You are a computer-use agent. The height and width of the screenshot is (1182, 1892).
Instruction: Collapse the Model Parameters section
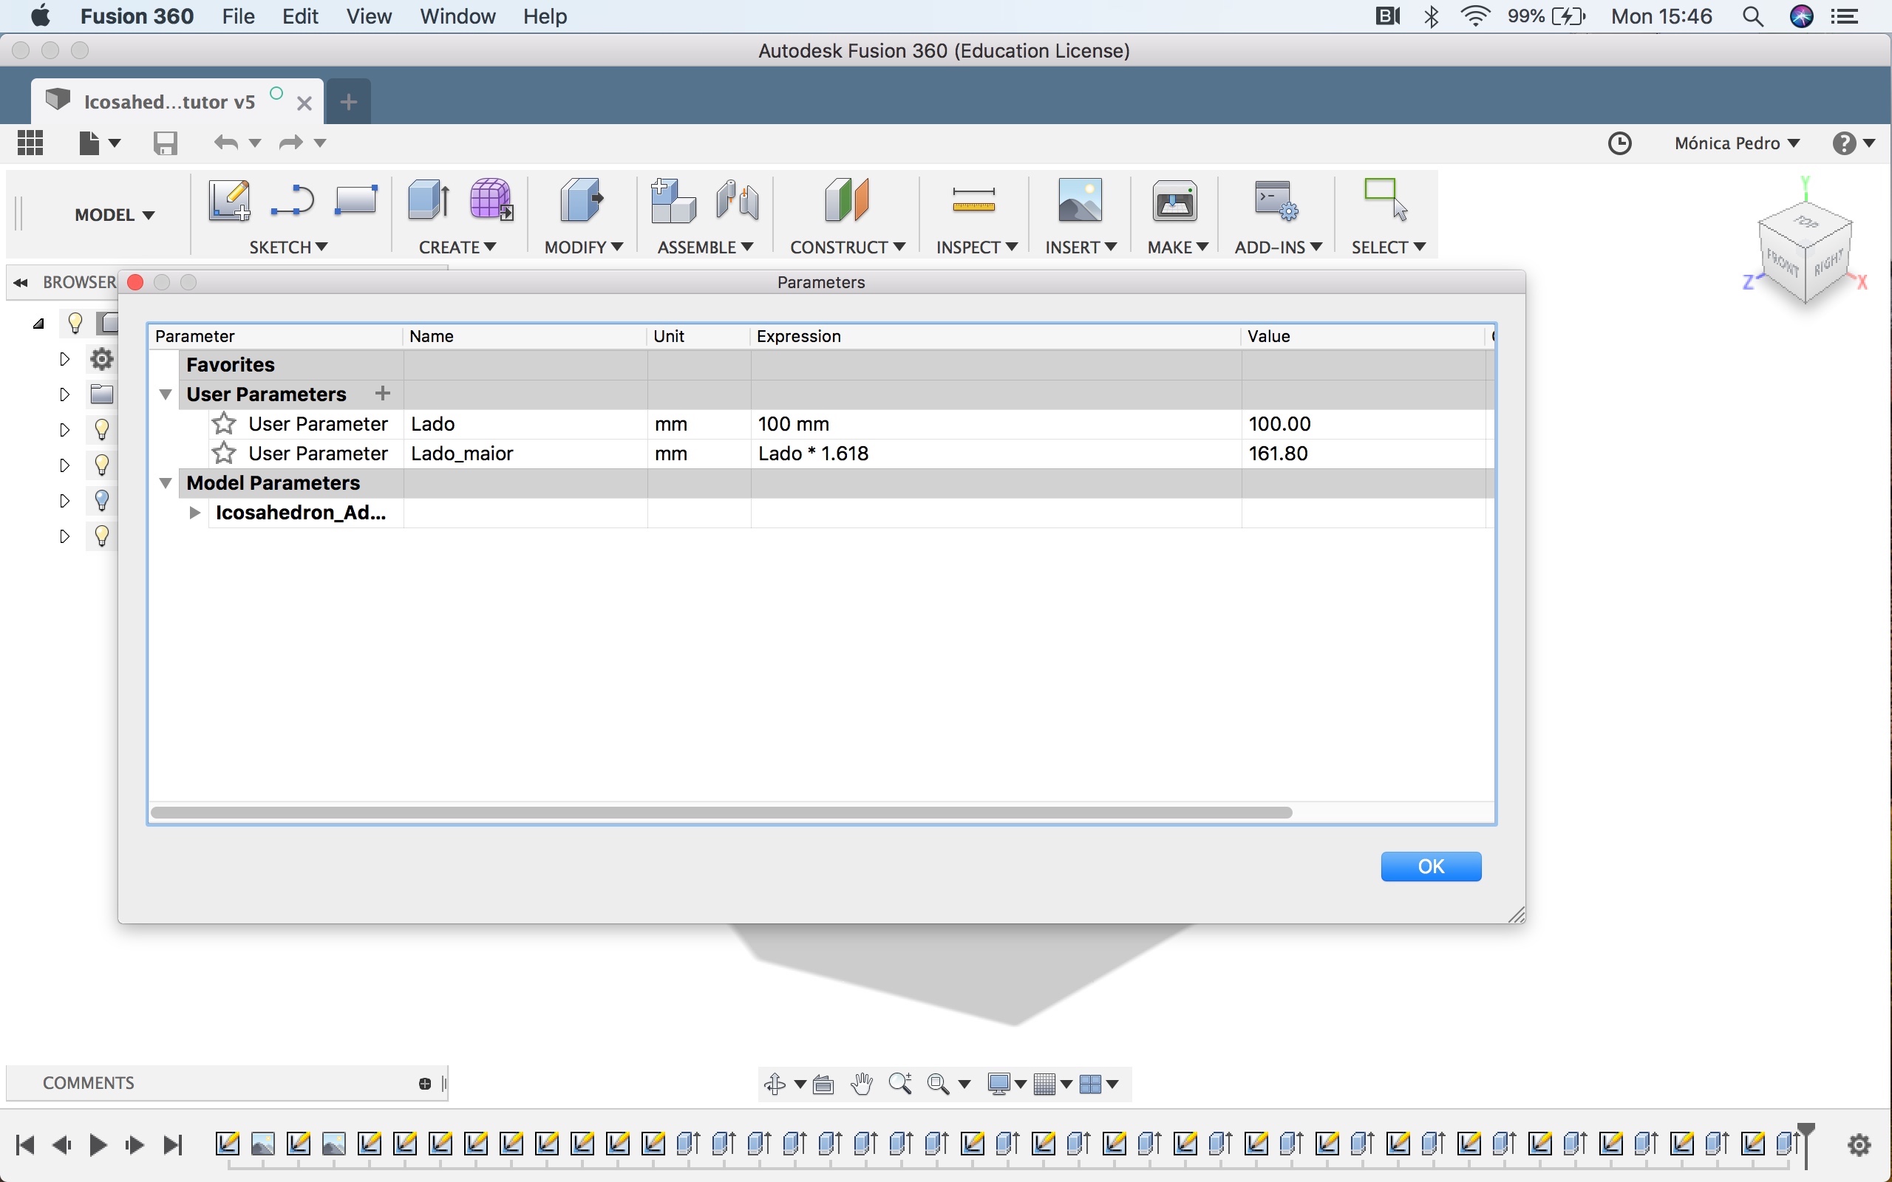[x=166, y=482]
